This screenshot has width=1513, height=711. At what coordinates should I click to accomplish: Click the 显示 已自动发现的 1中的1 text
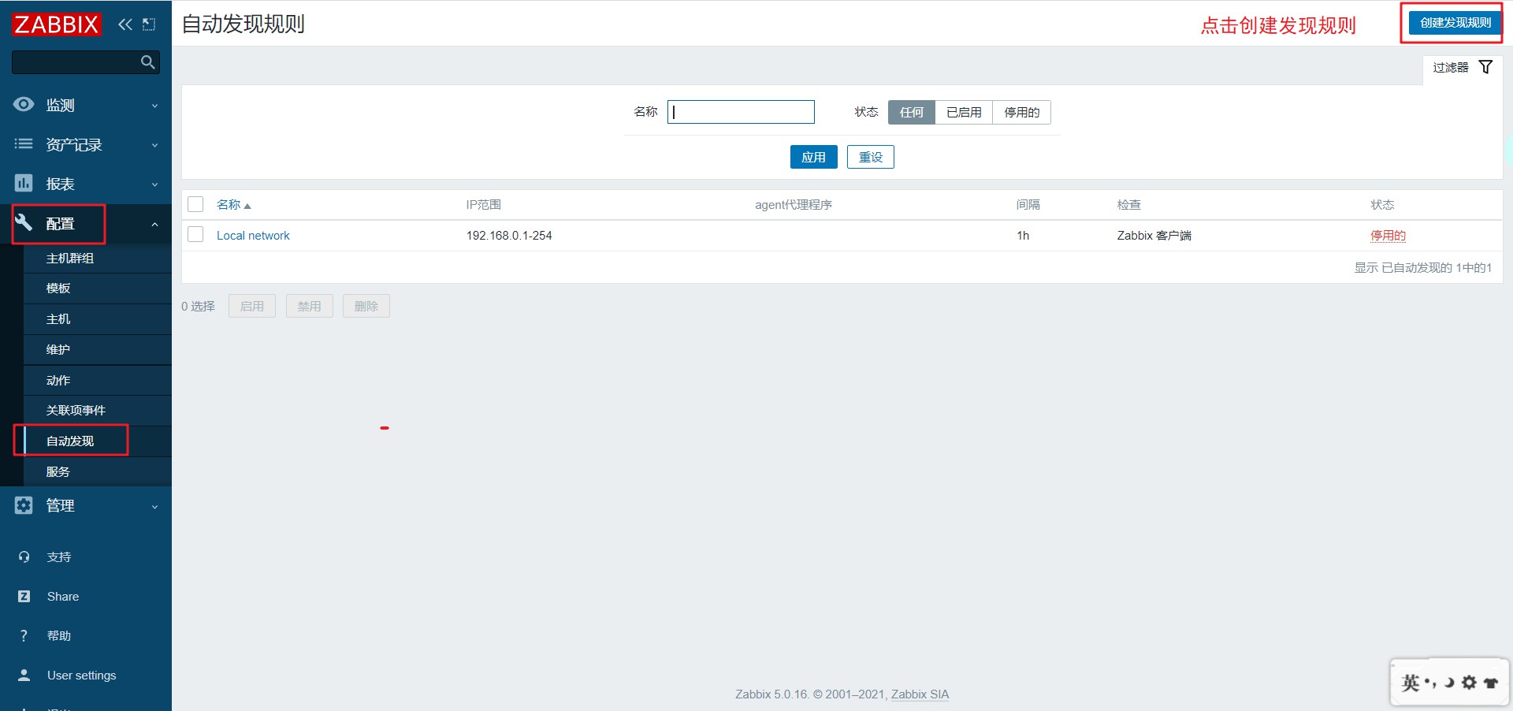[x=1423, y=268]
